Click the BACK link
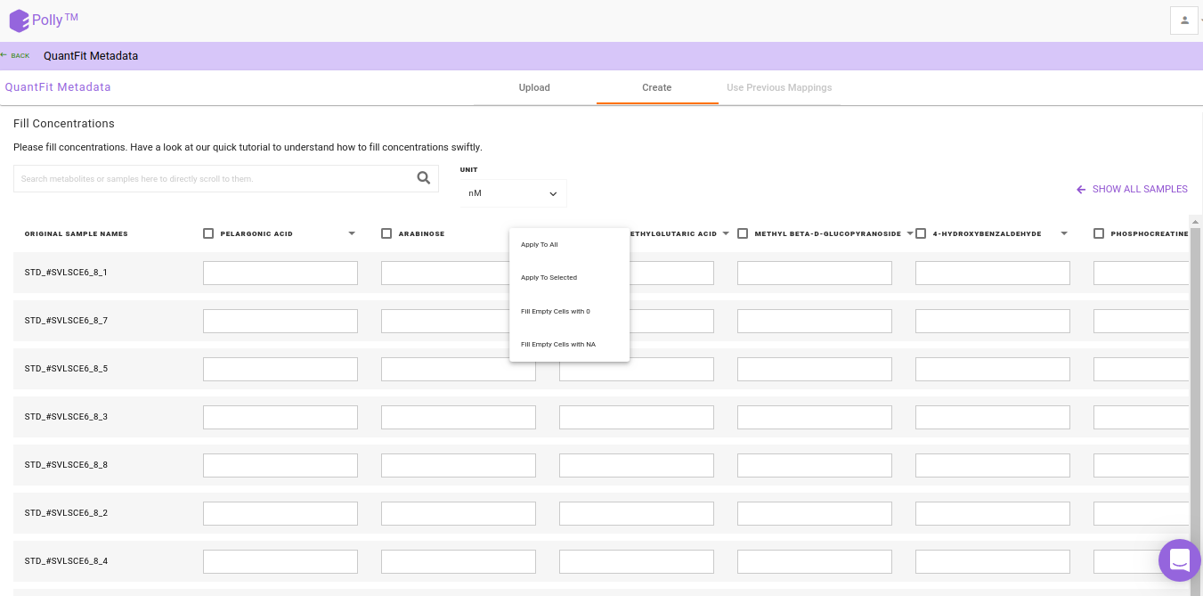 coord(20,55)
